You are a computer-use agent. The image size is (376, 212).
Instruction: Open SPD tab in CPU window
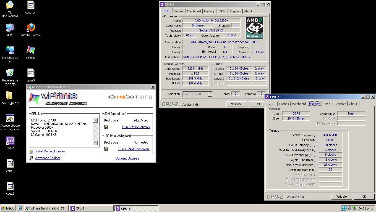point(222,11)
